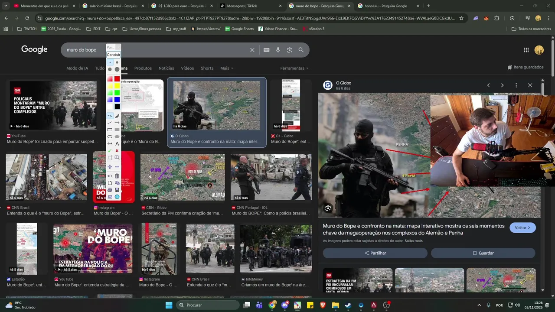555x312 pixels.
Task: Open drawing toolbar info icon
Action: (x=117, y=197)
